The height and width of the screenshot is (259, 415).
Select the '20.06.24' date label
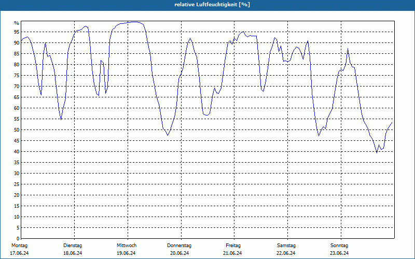click(179, 253)
